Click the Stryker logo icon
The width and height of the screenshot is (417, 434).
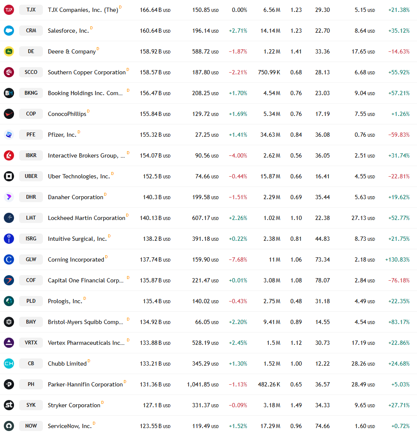click(x=9, y=405)
